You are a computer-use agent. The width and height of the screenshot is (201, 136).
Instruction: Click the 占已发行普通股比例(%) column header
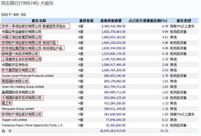148,21
